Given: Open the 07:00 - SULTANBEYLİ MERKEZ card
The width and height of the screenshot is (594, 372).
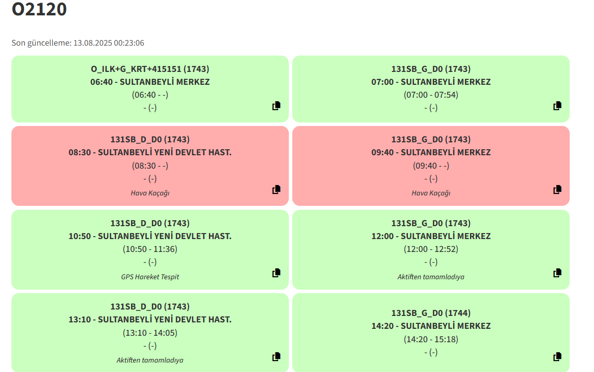Looking at the screenshot, I should [431, 89].
